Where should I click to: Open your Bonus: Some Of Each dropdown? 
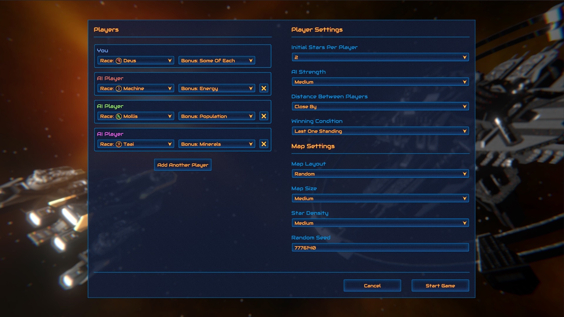click(x=216, y=61)
